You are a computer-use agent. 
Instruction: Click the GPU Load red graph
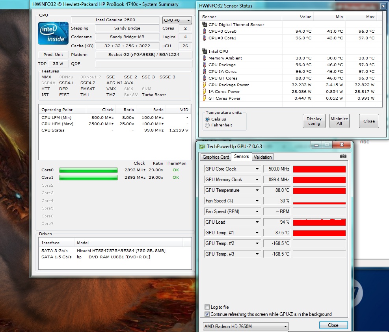pyautogui.click(x=319, y=222)
